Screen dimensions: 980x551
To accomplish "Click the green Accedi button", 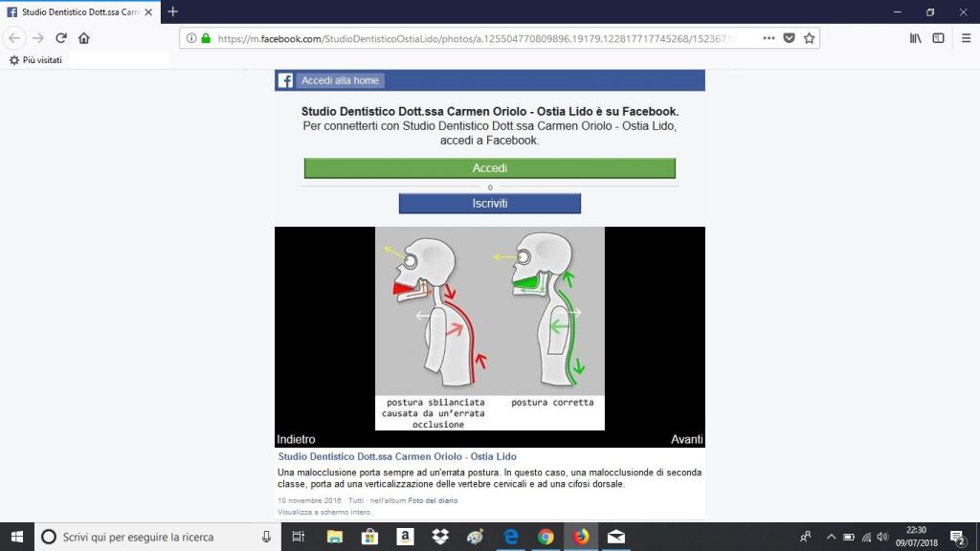I will [489, 168].
